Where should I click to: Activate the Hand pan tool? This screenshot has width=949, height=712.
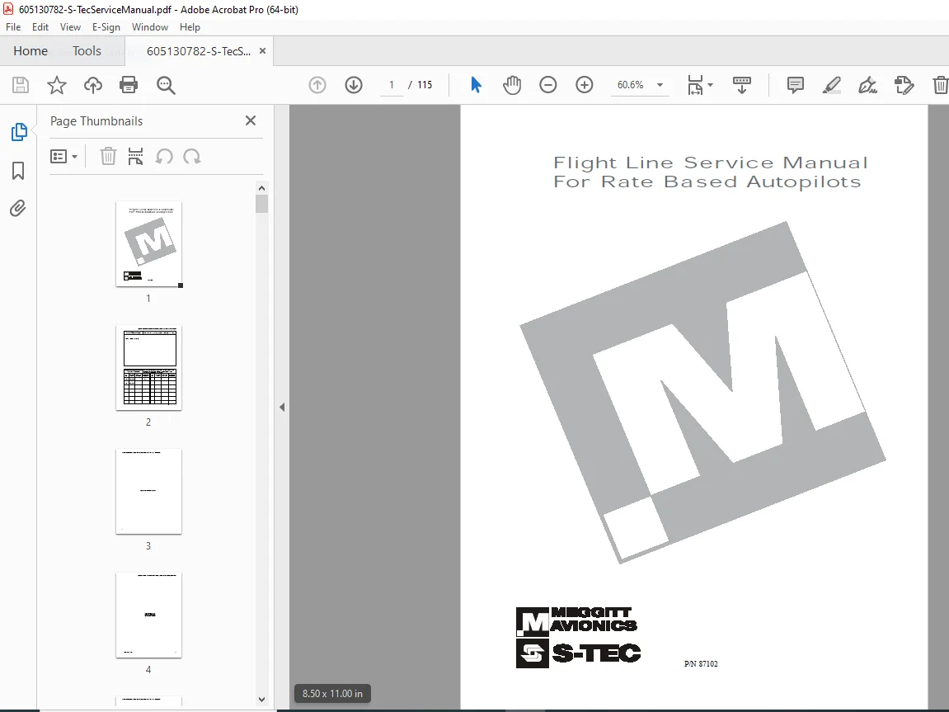point(512,85)
